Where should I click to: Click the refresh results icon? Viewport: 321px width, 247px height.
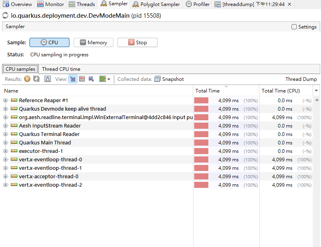point(36,79)
